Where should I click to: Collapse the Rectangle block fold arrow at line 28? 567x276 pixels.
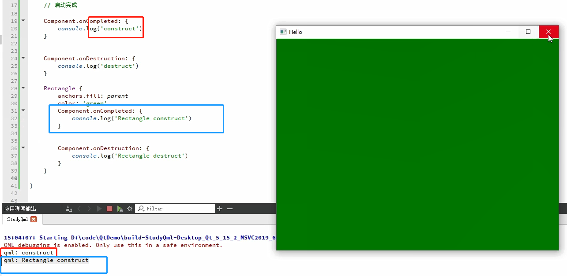23,88
